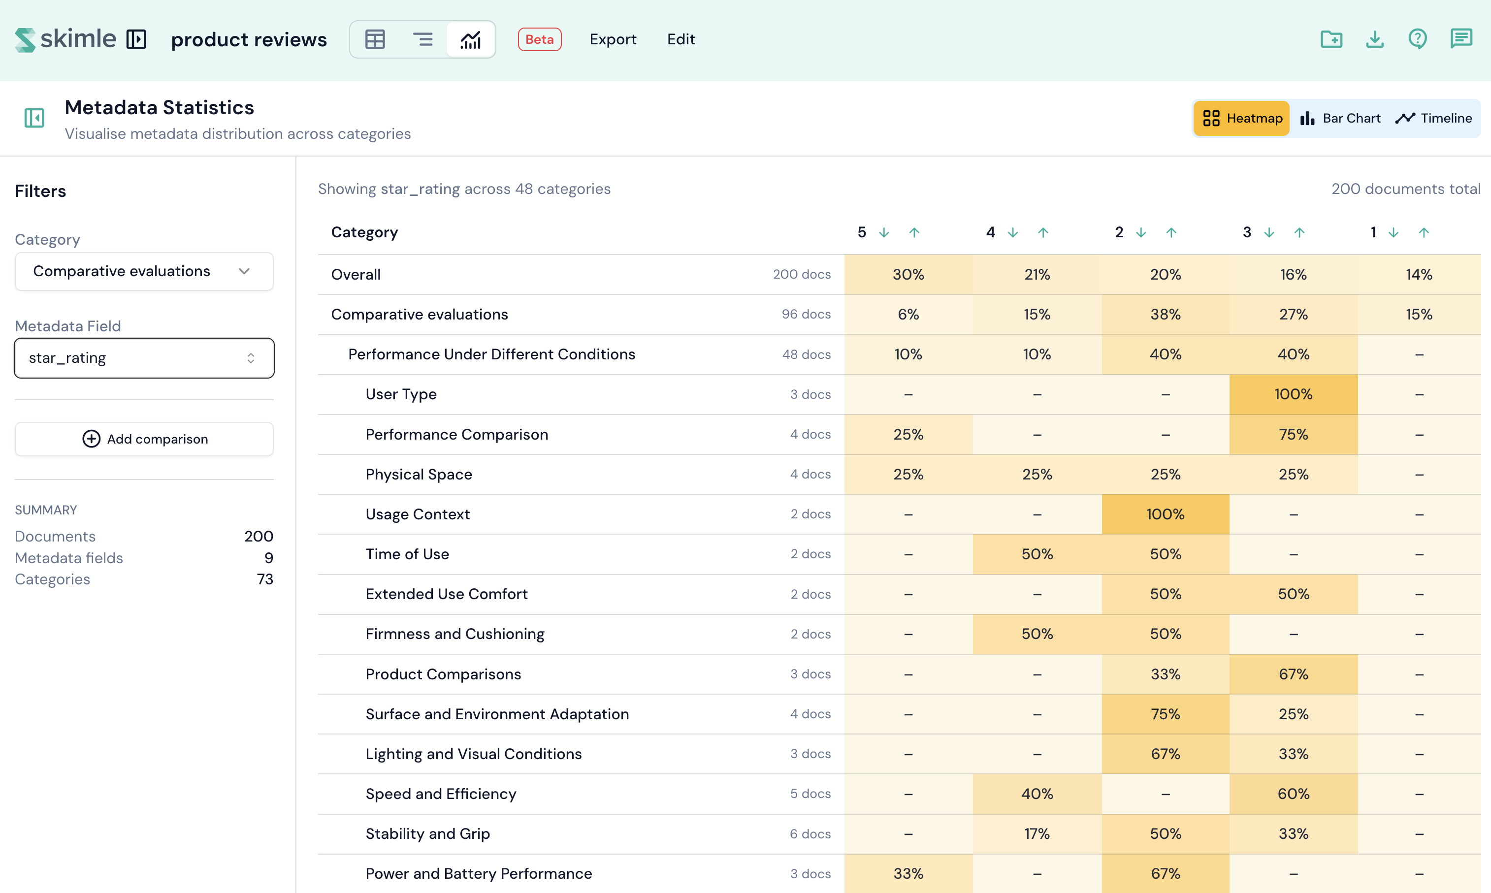Open the comments chat icon
The height and width of the screenshot is (893, 1491).
1461,40
